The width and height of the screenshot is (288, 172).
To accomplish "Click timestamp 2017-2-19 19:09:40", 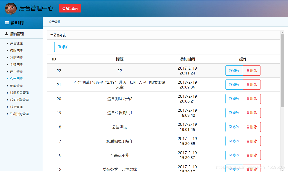I will click(x=187, y=113).
